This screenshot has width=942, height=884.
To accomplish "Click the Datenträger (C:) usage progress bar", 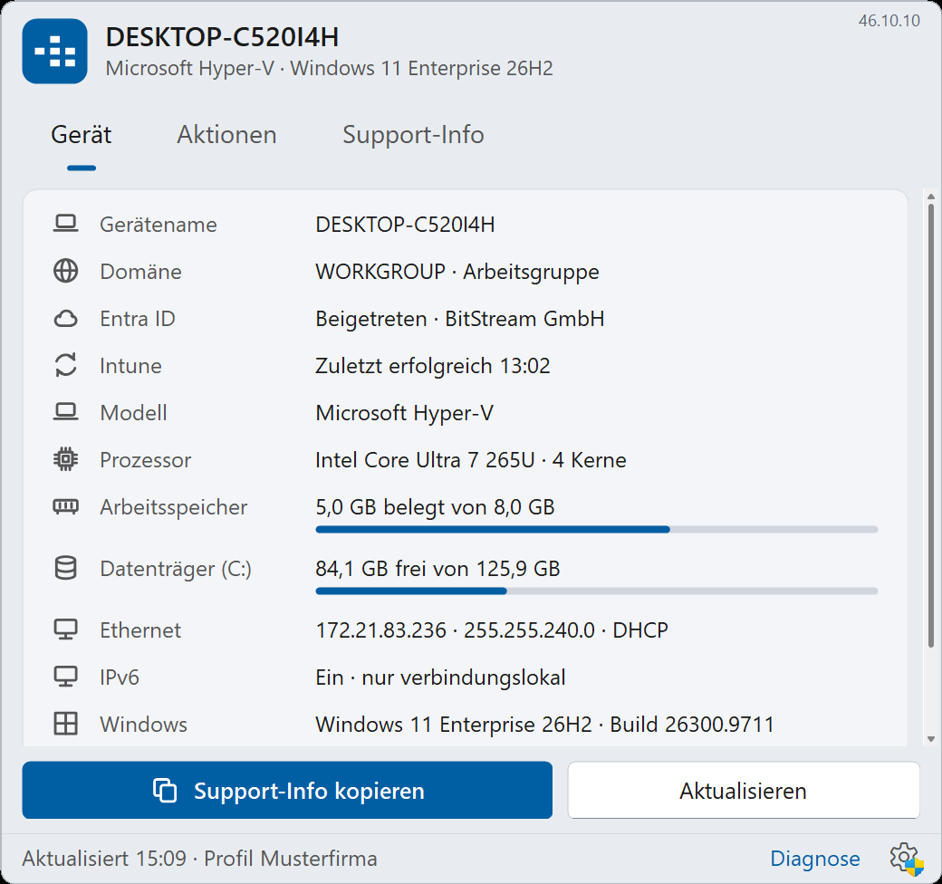I will click(597, 591).
